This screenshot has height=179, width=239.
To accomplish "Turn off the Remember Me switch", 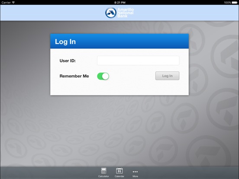I will (x=103, y=76).
